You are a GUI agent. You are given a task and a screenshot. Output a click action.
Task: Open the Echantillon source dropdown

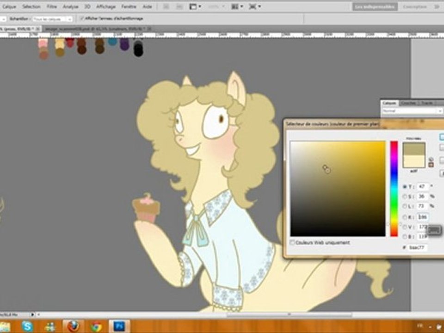click(x=52, y=19)
